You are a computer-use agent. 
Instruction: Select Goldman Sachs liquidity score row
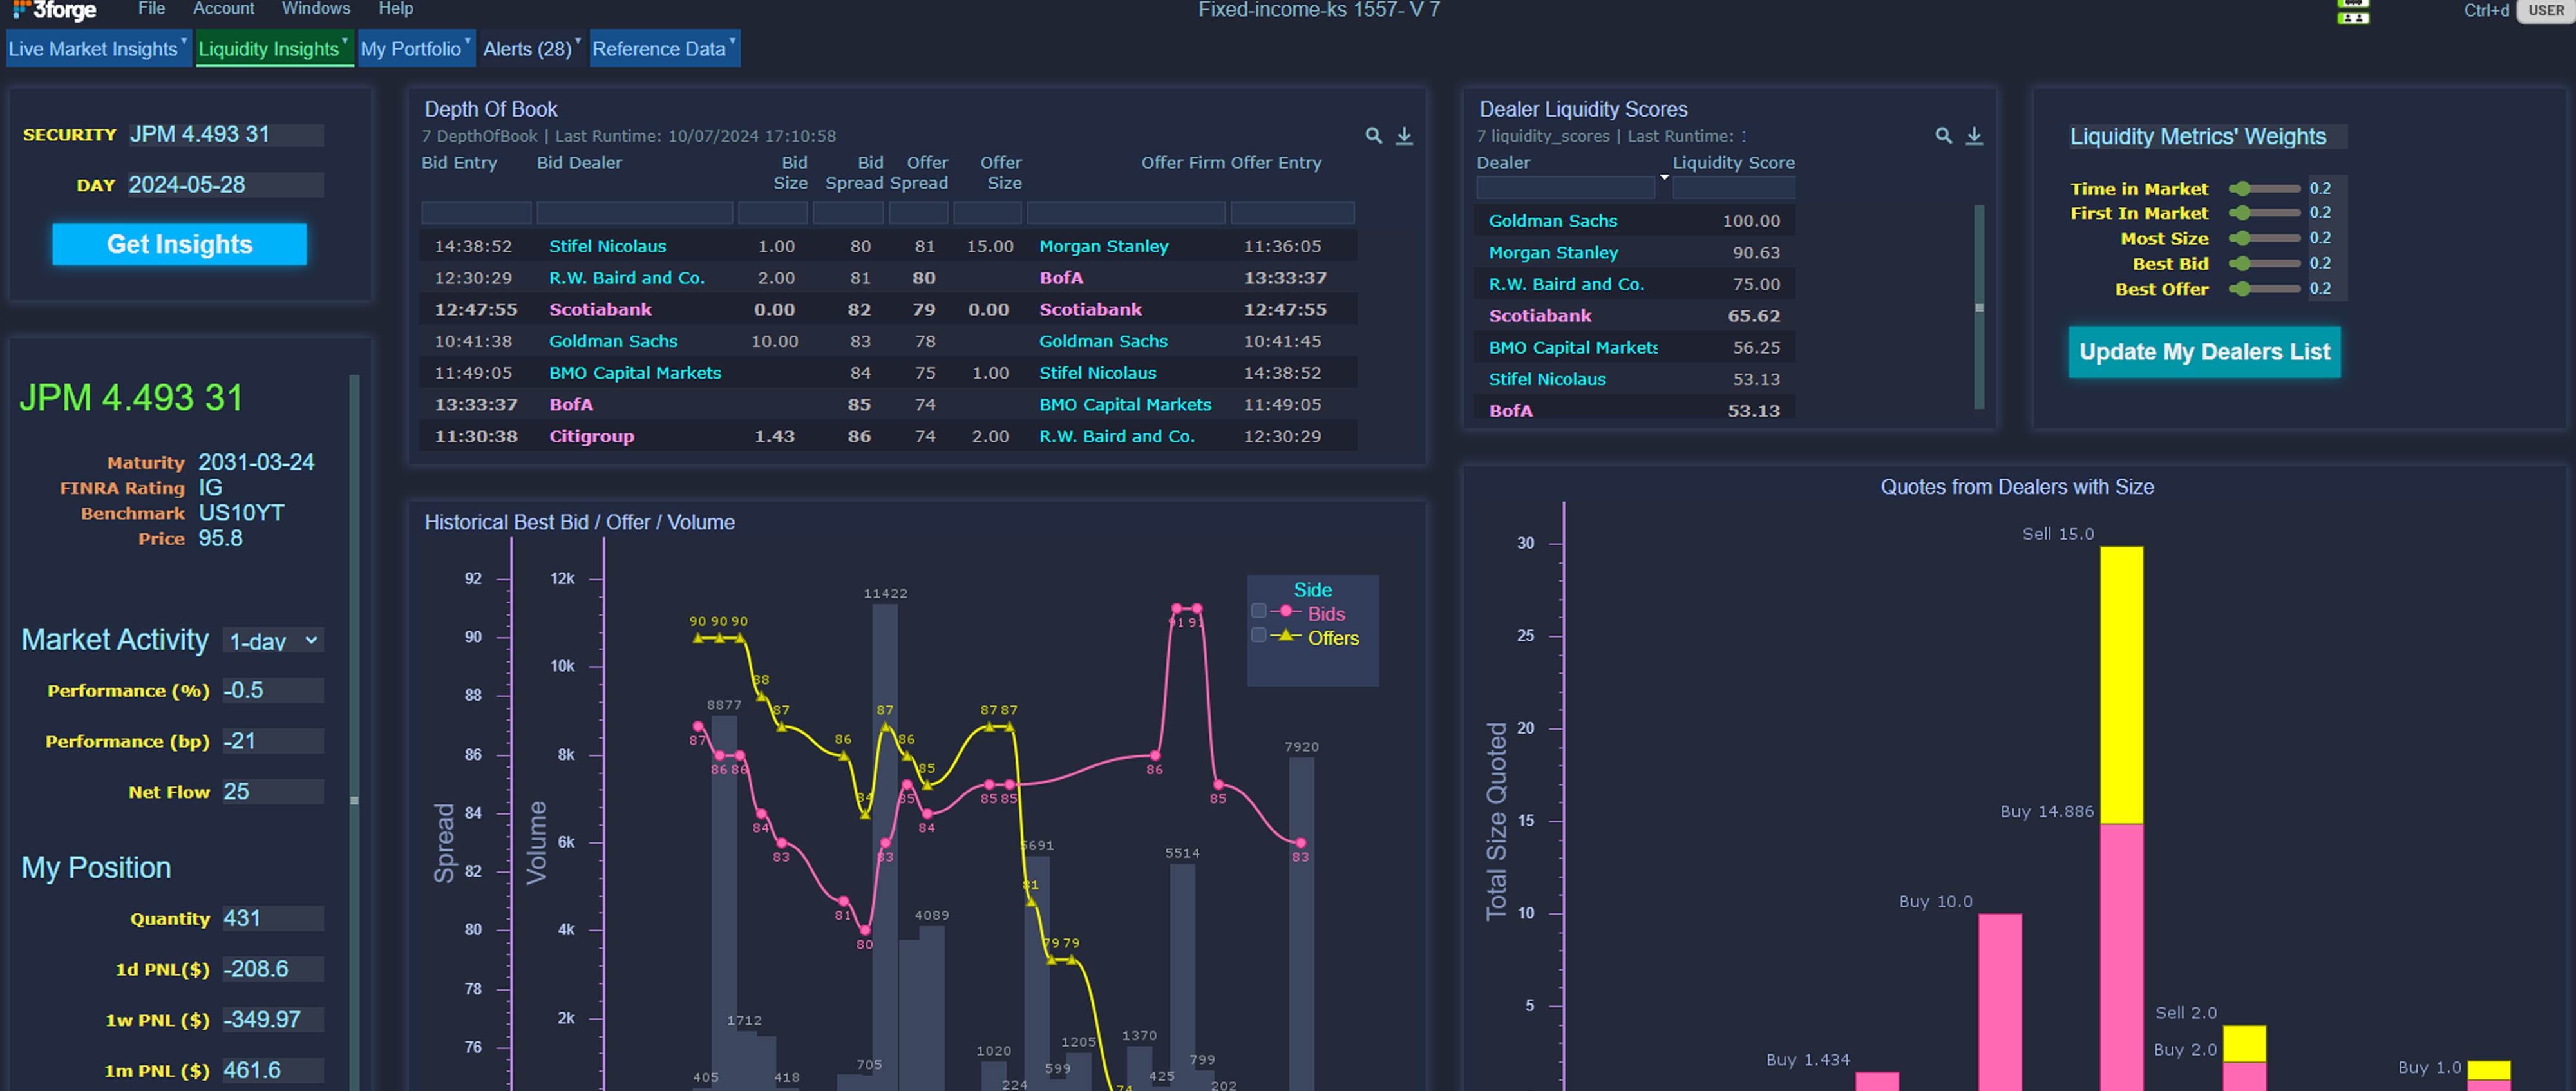tap(1635, 221)
